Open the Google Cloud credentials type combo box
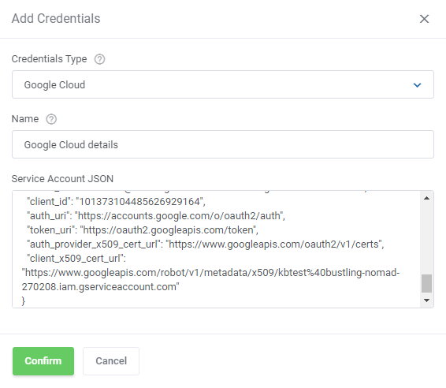446x388 pixels. click(223, 84)
